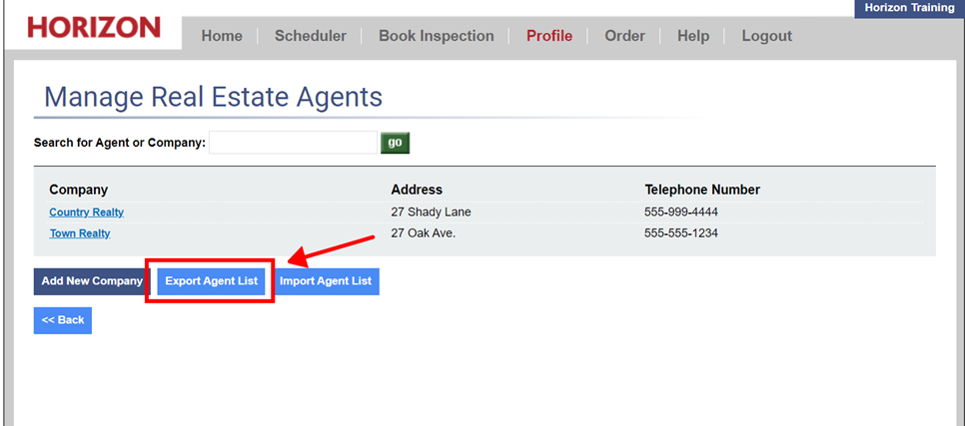Open the Home menu item

point(222,36)
